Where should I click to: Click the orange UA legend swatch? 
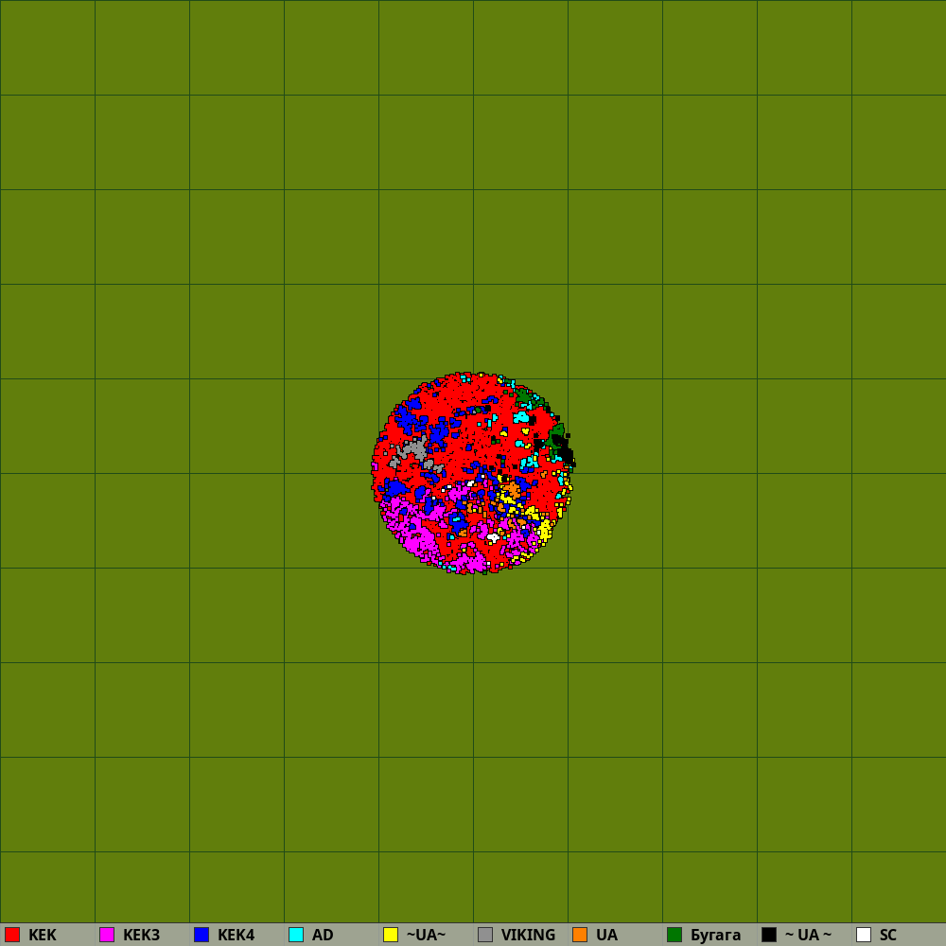tap(580, 935)
